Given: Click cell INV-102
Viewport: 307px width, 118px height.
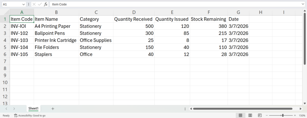Looking at the screenshot, I should point(22,33).
